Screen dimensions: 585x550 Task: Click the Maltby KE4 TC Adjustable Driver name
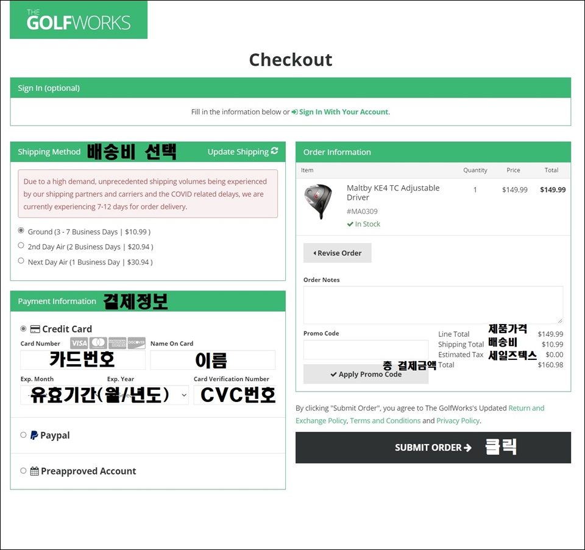393,192
